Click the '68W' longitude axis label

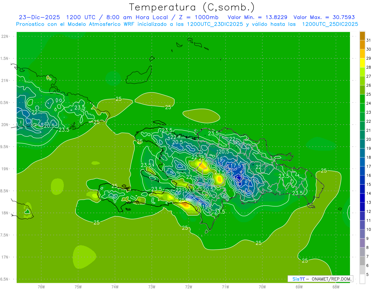(336, 287)
